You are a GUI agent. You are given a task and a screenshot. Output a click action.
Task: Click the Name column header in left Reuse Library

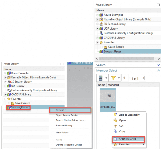tap(34, 69)
